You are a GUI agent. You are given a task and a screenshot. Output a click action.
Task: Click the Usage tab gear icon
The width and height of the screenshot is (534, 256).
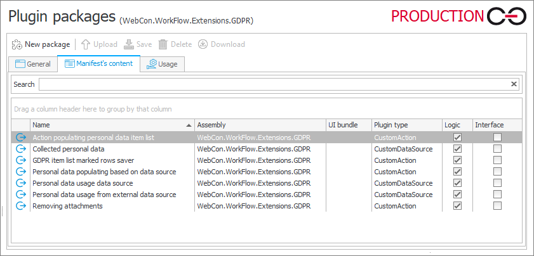[152, 64]
